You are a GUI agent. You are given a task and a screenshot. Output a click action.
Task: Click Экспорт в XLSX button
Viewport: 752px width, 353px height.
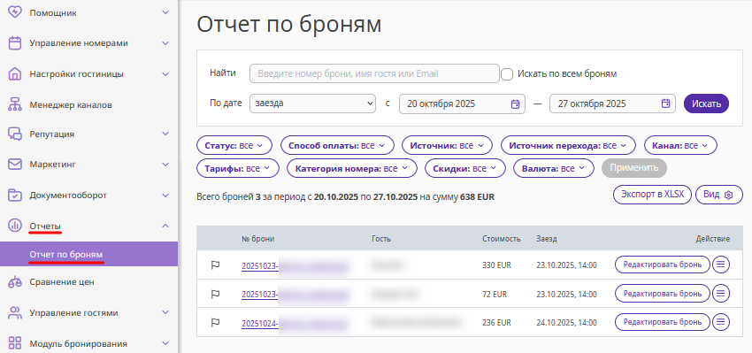(x=652, y=195)
